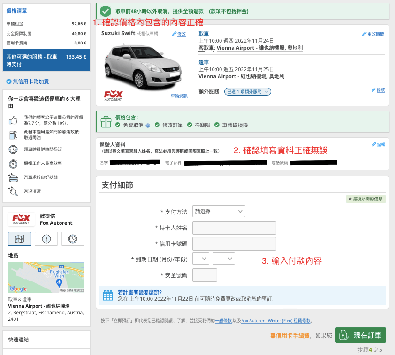395x355 pixels.
Task: Click the fuel pump policy icon
Action: 13,135
